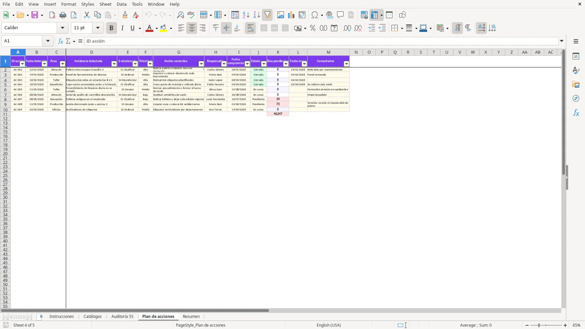Insert special character symbol

pyautogui.click(x=314, y=15)
